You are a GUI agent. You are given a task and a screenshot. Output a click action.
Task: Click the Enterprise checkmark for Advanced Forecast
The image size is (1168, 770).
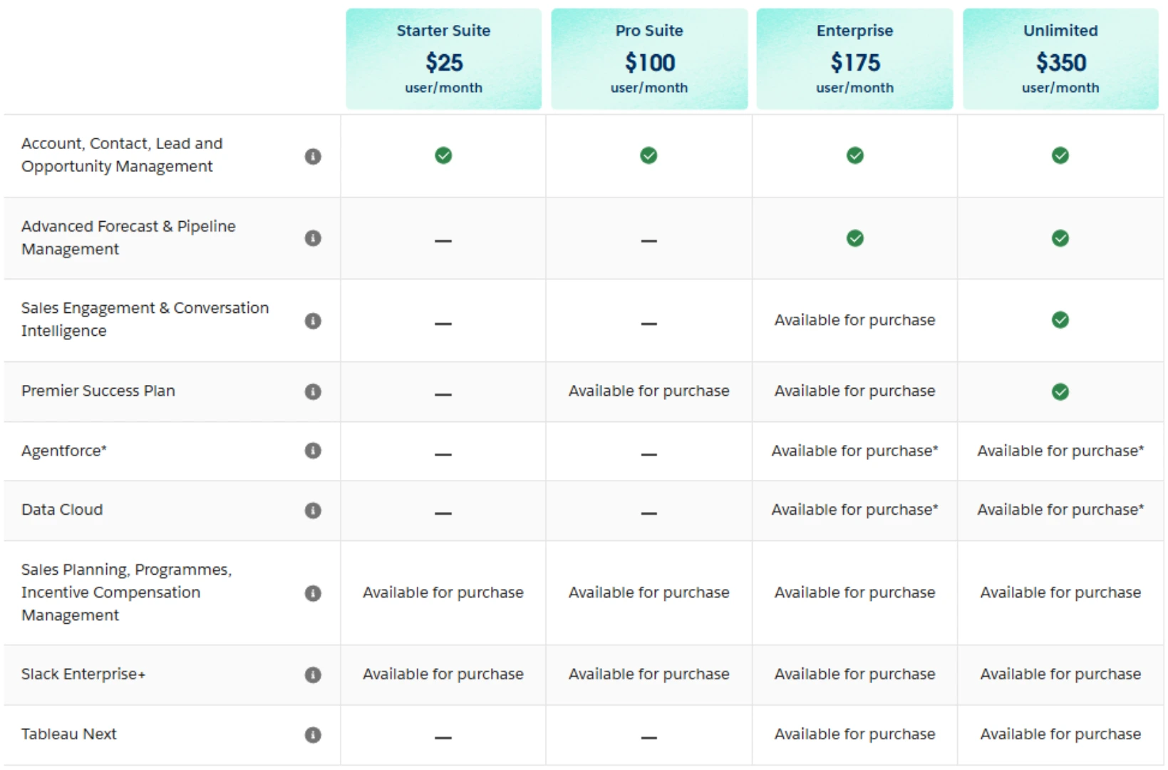[x=854, y=238]
